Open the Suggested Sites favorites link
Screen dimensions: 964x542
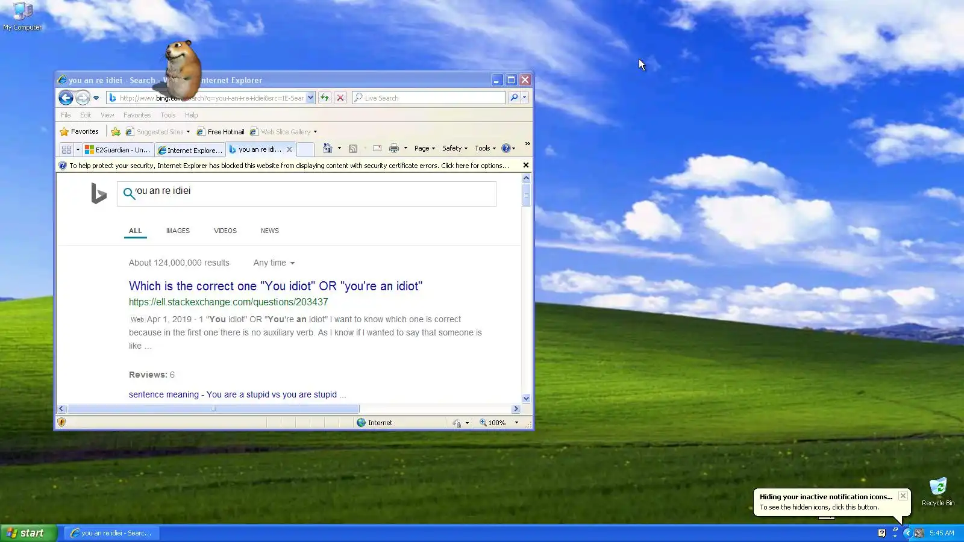(157, 132)
